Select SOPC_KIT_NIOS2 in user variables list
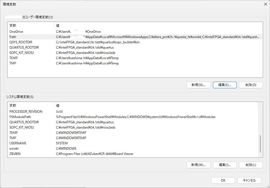The width and height of the screenshot is (270, 188). pos(135,52)
